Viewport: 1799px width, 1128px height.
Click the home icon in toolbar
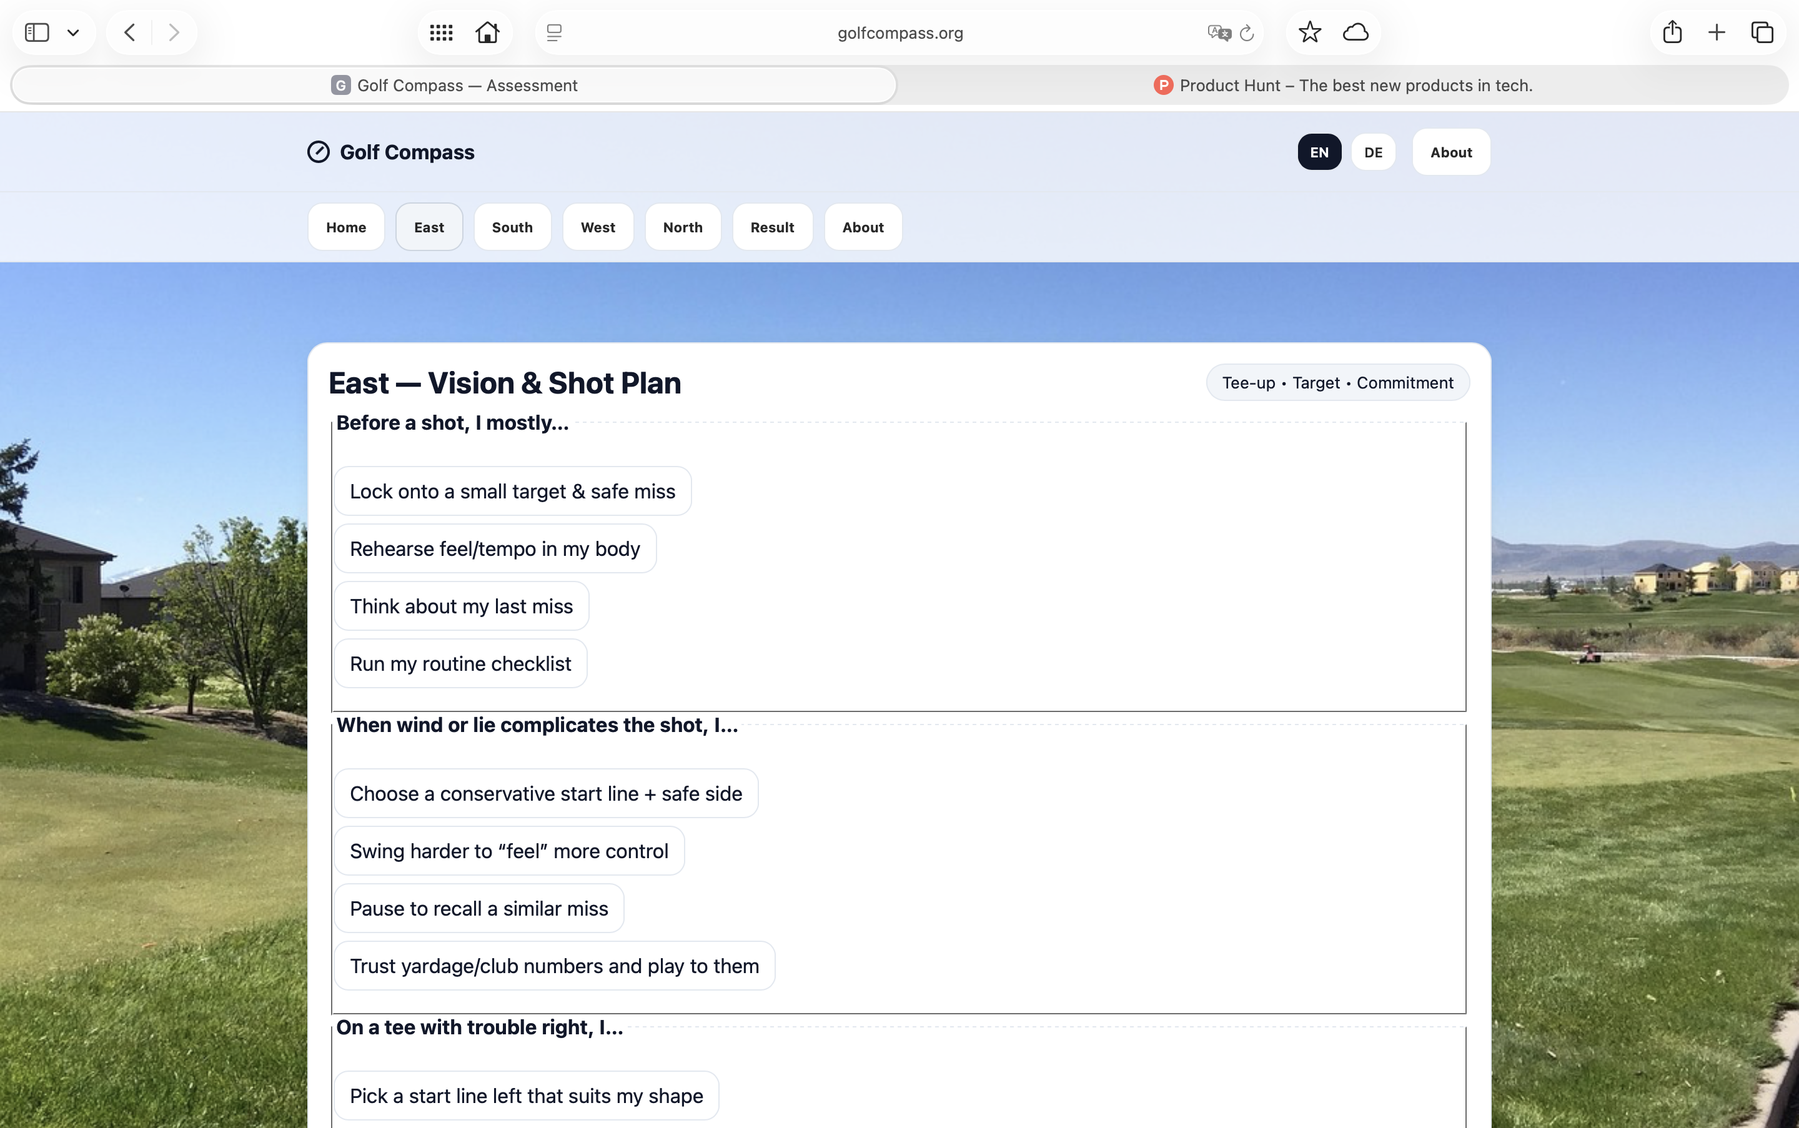[487, 33]
